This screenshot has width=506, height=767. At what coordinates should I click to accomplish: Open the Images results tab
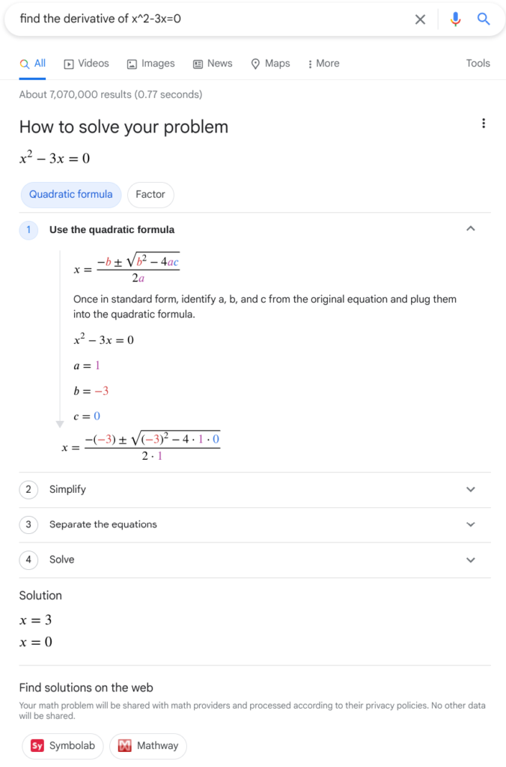tap(151, 64)
